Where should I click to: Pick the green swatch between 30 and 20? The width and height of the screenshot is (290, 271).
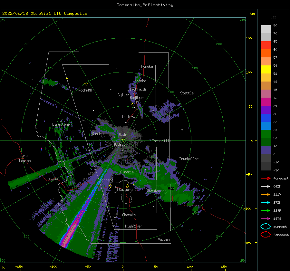pyautogui.click(x=266, y=134)
